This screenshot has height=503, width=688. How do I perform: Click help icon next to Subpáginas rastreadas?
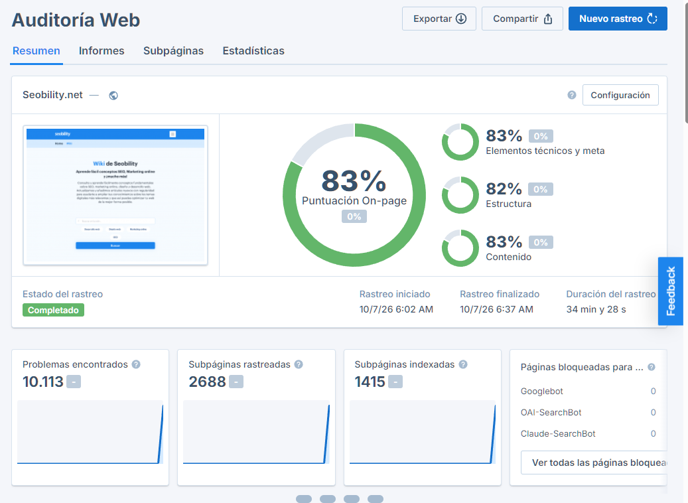(299, 364)
